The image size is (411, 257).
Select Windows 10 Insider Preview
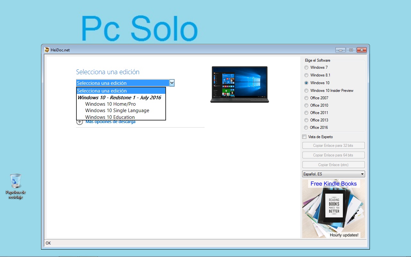tap(306, 90)
